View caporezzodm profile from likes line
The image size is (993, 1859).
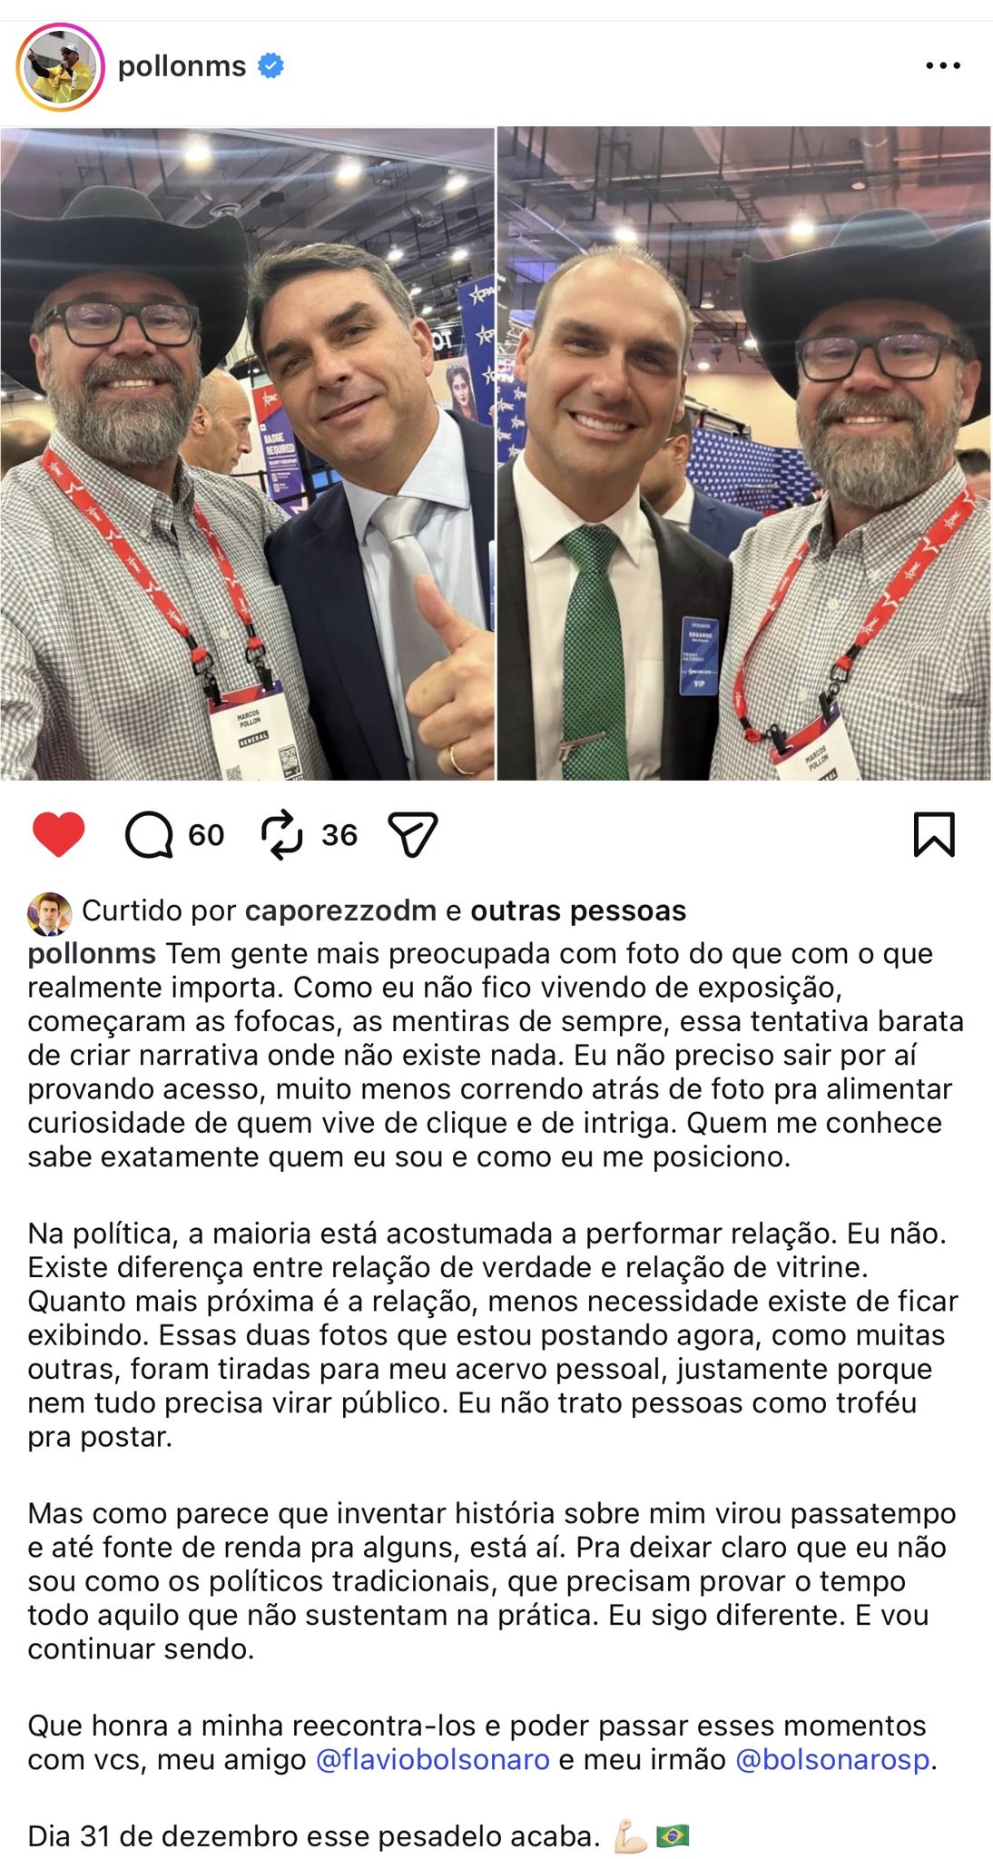click(341, 910)
